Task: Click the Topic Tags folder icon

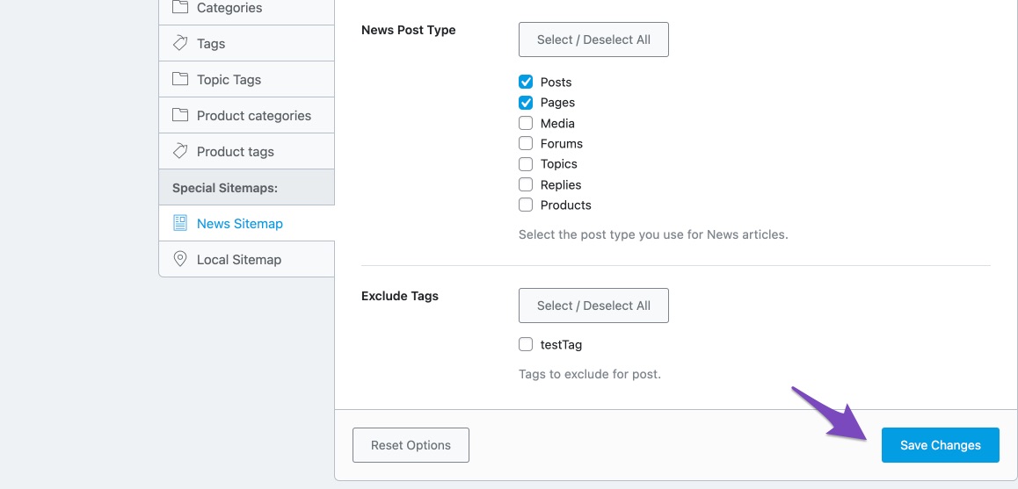Action: (x=180, y=79)
